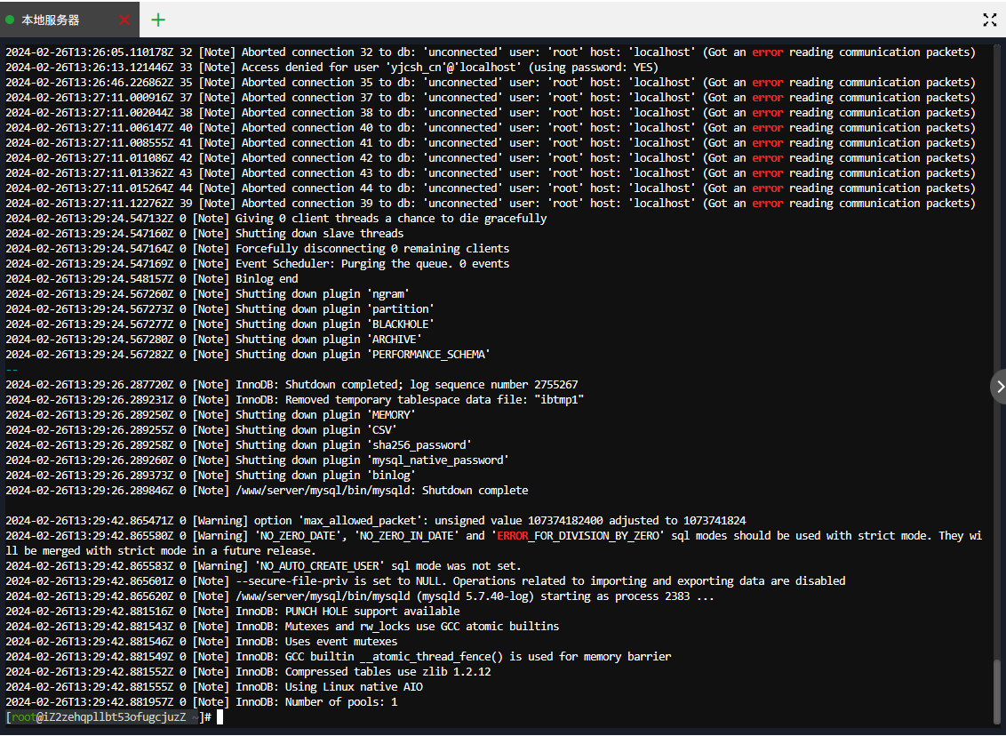Click the Shutting down plugin 'BLACKHOLE' line
The height and width of the screenshot is (736, 1006).
click(x=220, y=324)
